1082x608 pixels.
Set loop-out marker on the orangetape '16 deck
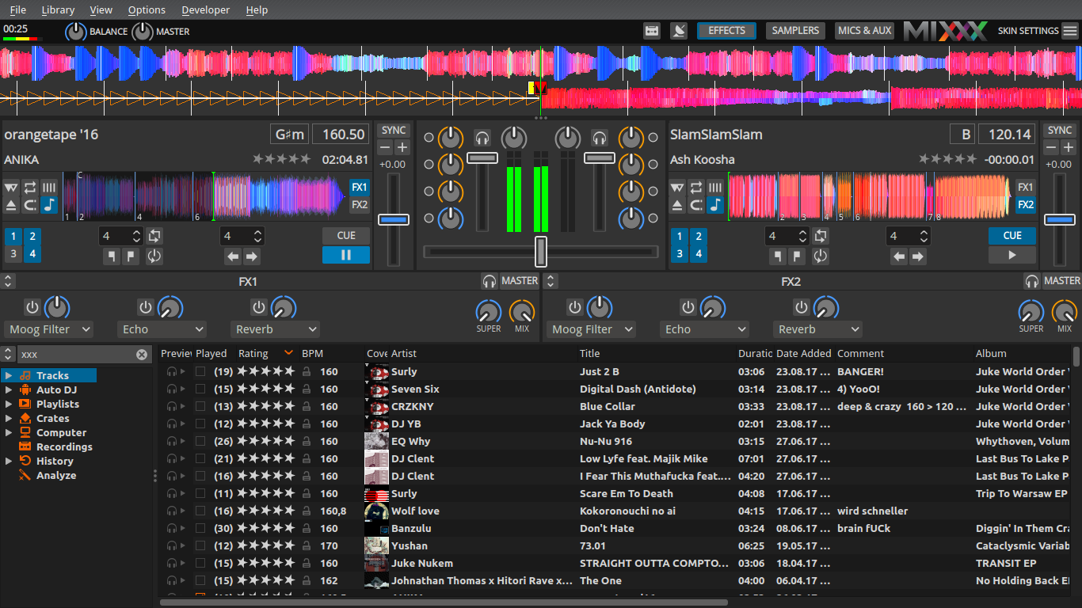pyautogui.click(x=131, y=256)
